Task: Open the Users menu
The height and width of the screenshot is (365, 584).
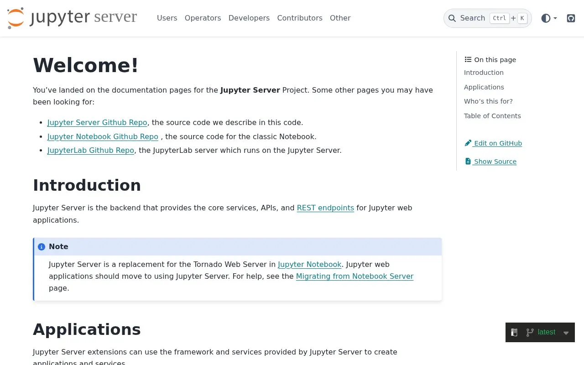Action: (x=167, y=18)
